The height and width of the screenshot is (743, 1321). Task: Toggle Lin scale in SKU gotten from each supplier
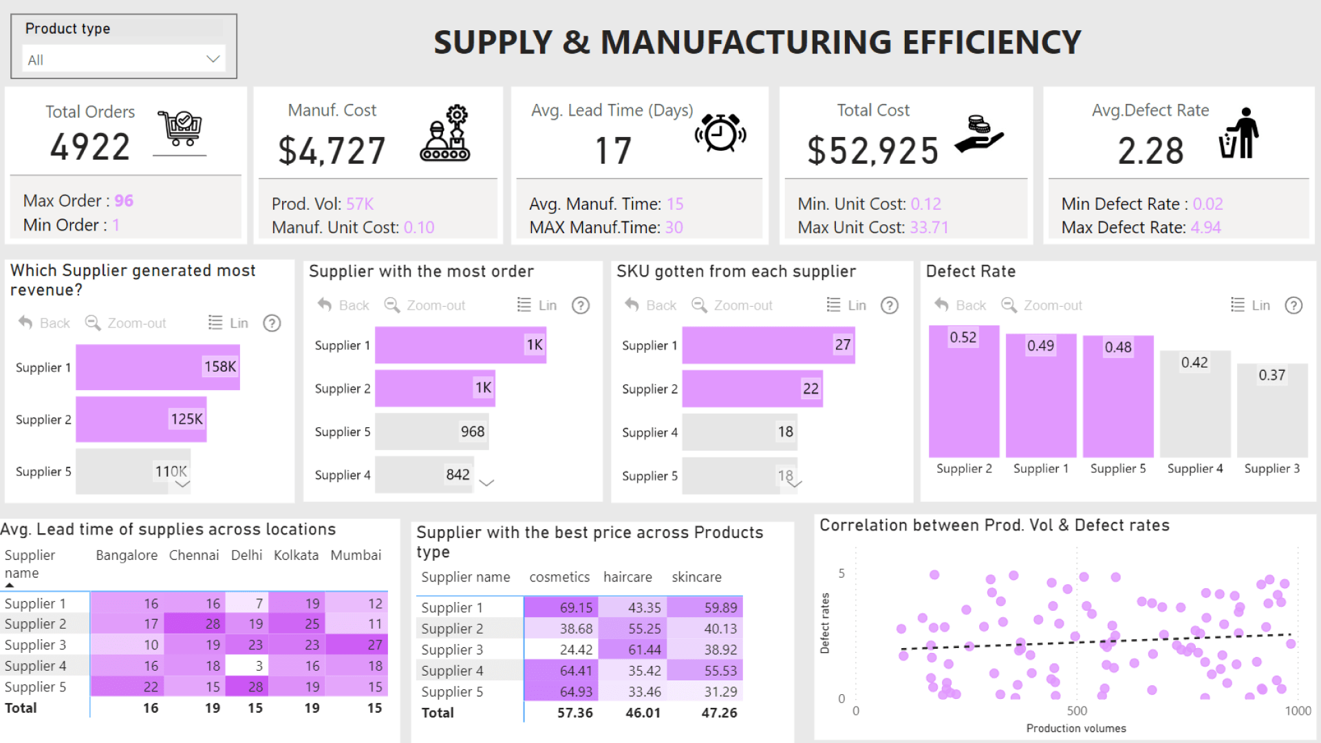846,305
